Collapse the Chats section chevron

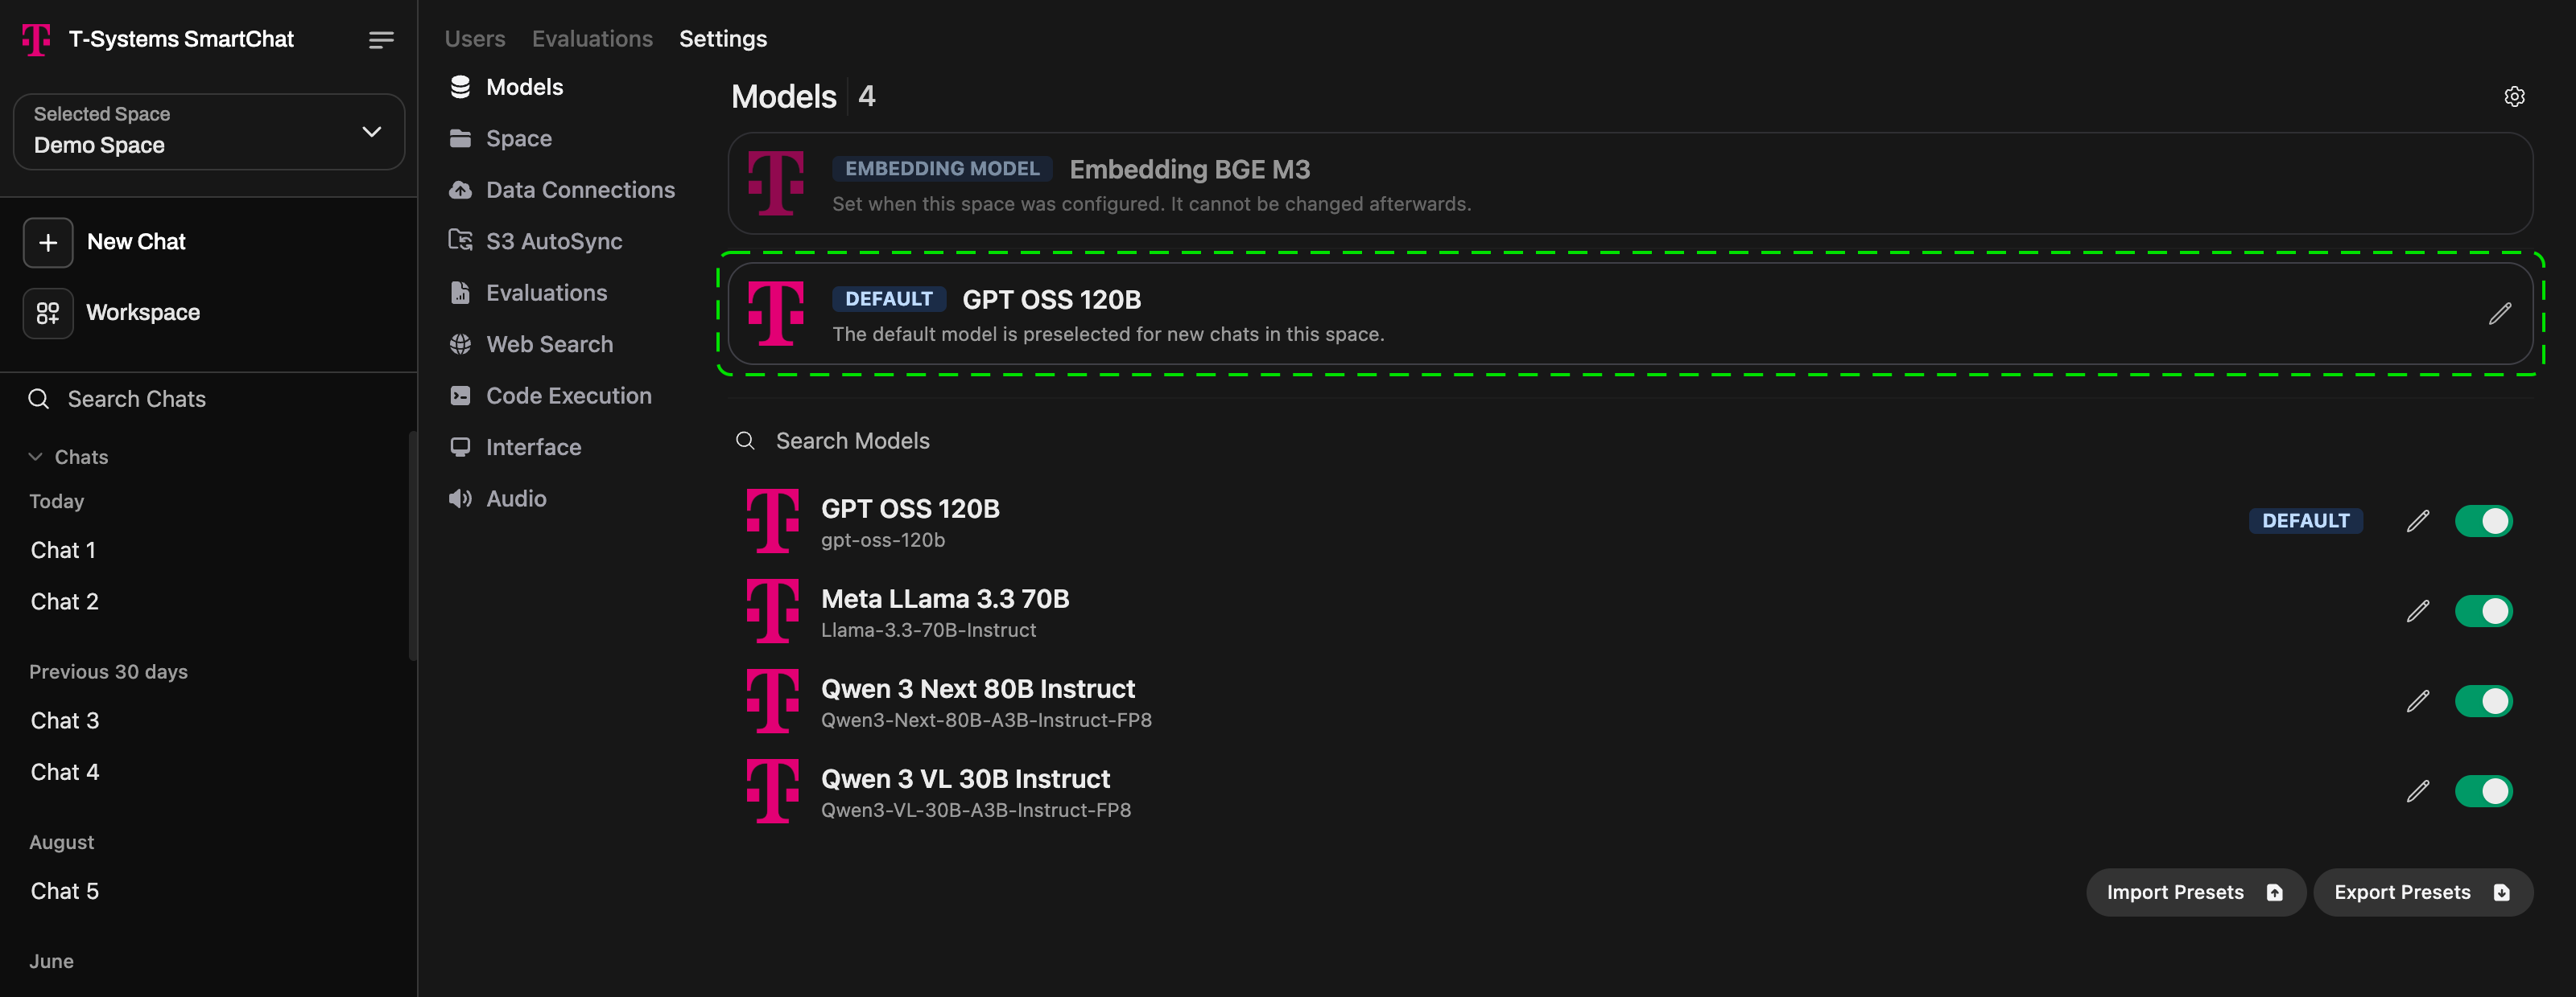coord(36,457)
